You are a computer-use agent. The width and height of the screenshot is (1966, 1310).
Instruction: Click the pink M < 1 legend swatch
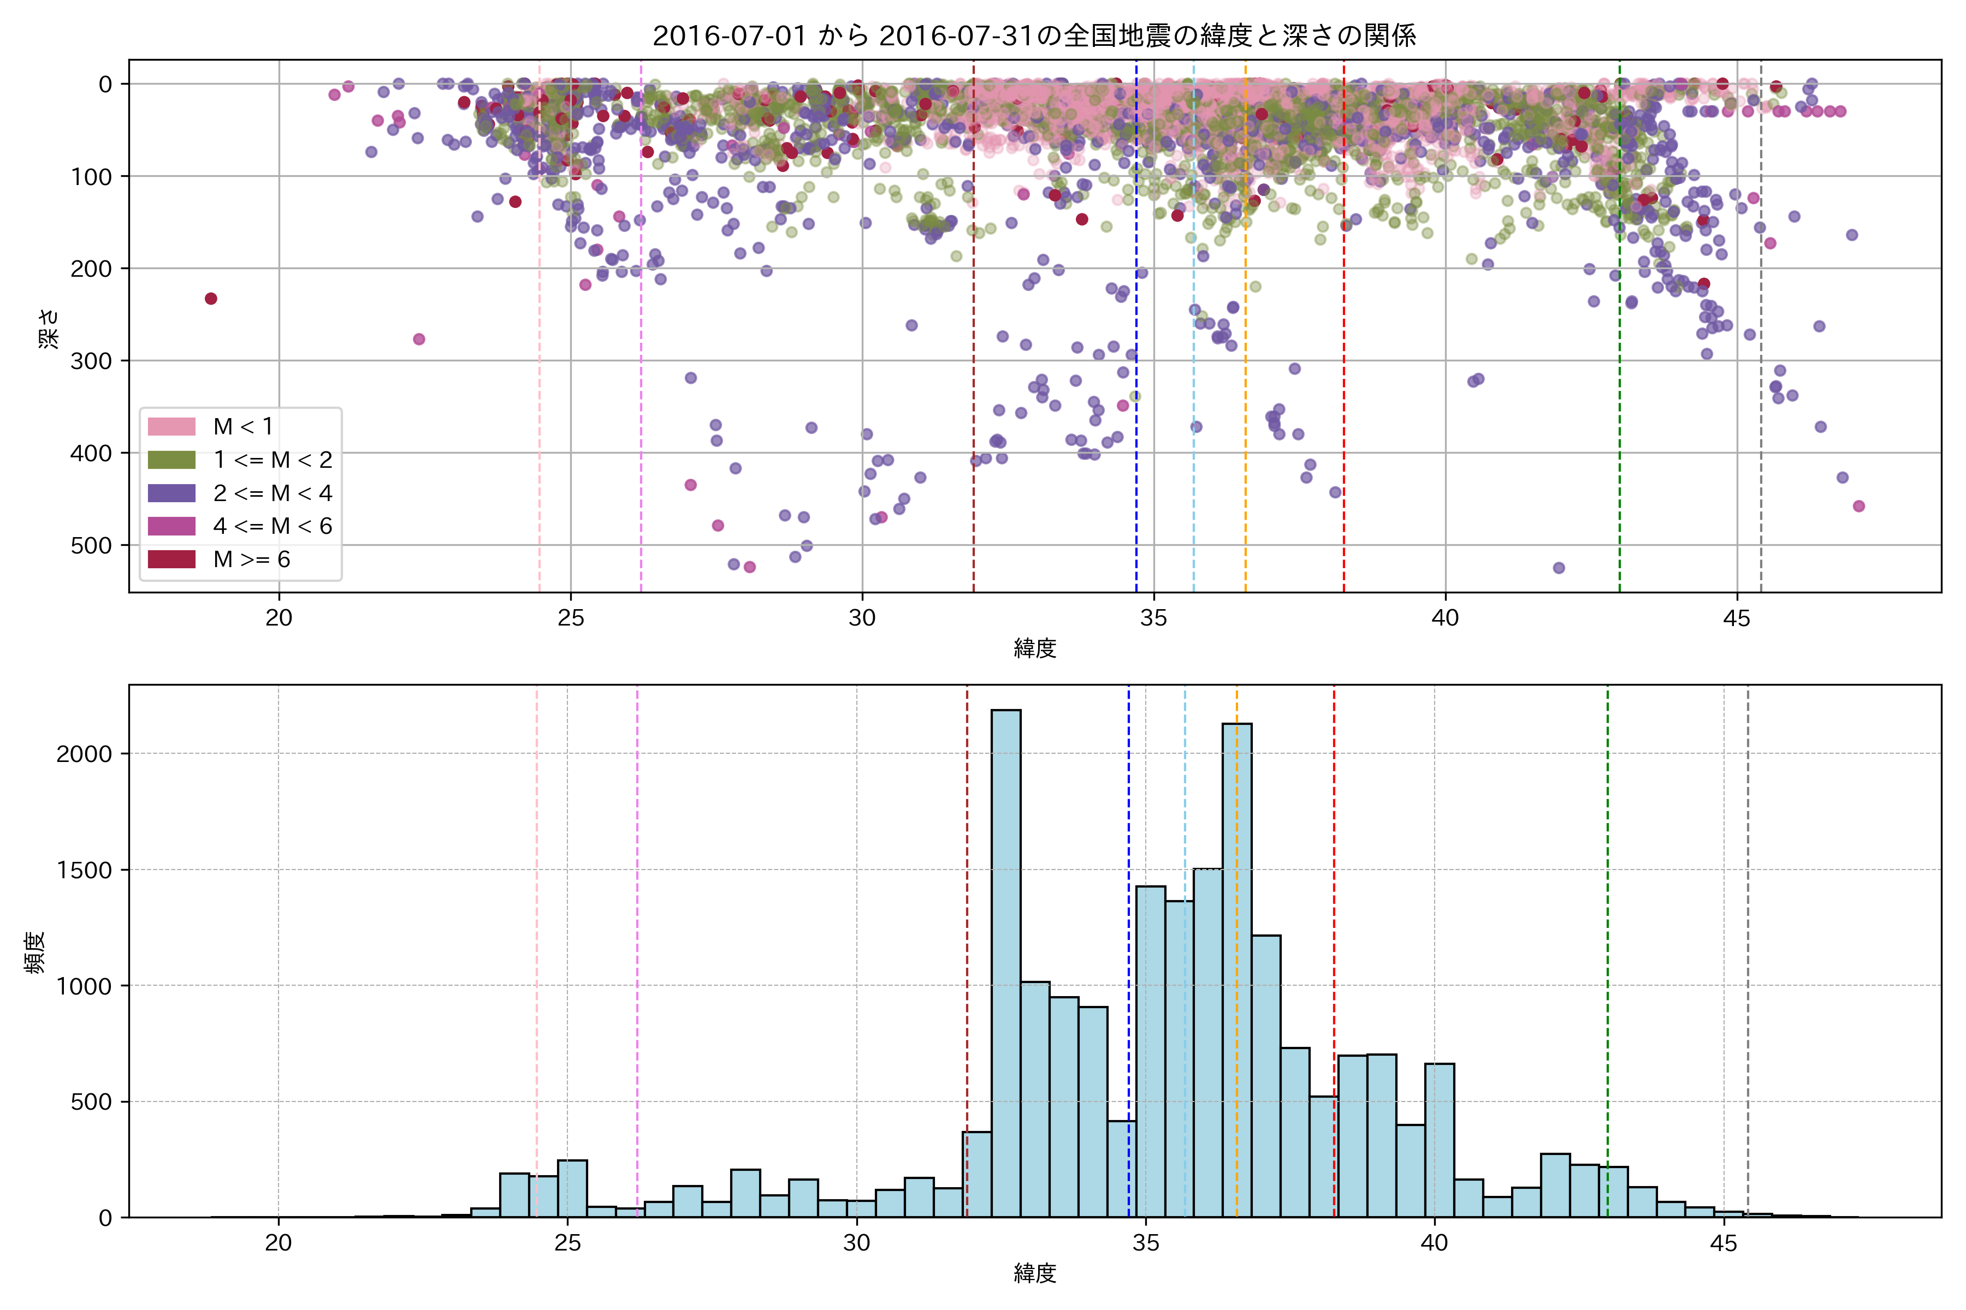coord(171,427)
